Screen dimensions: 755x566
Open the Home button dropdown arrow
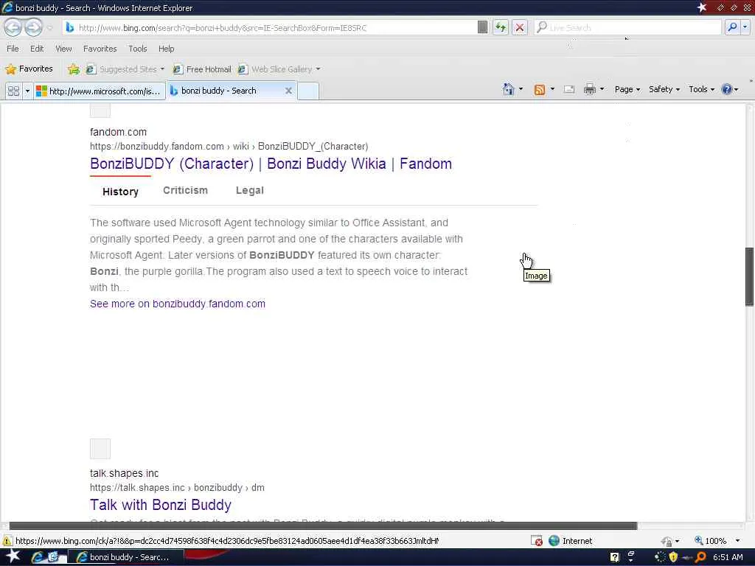521,89
